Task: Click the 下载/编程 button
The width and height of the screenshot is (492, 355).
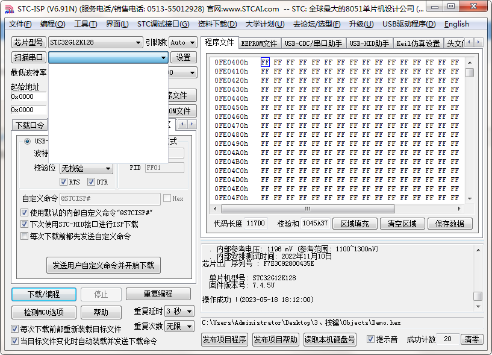Action: (x=43, y=294)
